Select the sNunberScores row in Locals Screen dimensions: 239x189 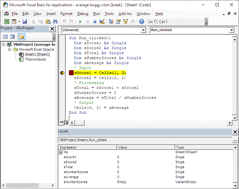[146, 182]
